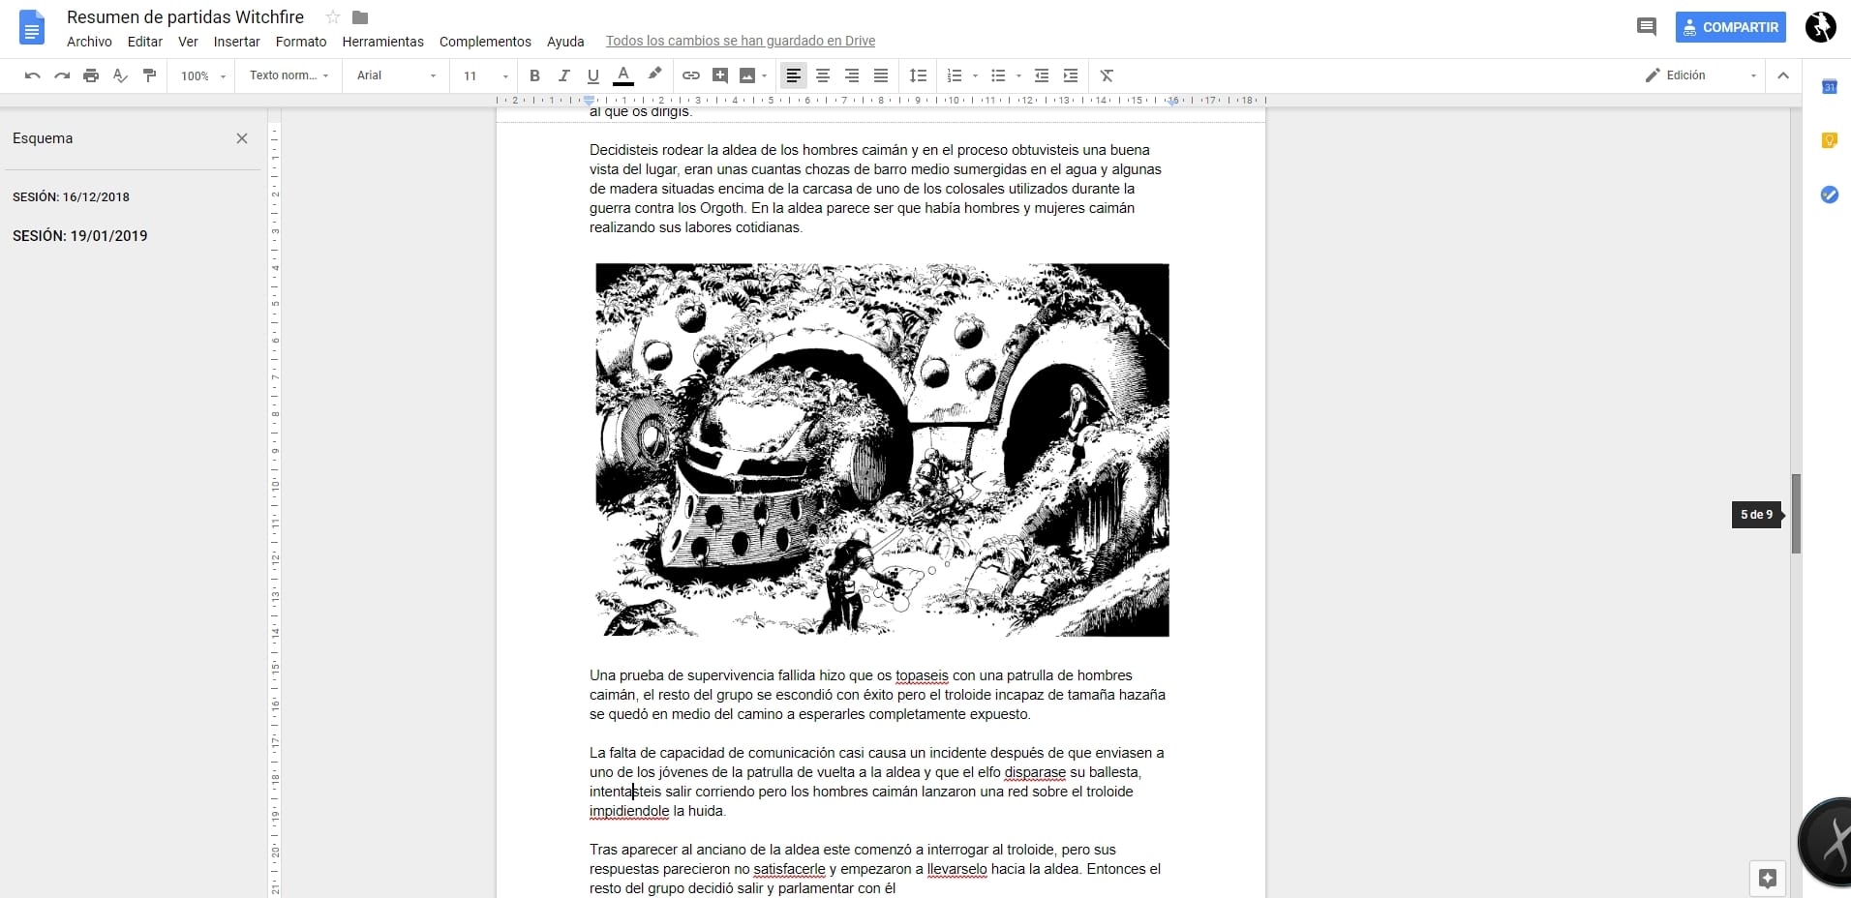Jump to SESIÓN: 19/01/2019 in the outline
The width and height of the screenshot is (1851, 898).
pyautogui.click(x=80, y=236)
